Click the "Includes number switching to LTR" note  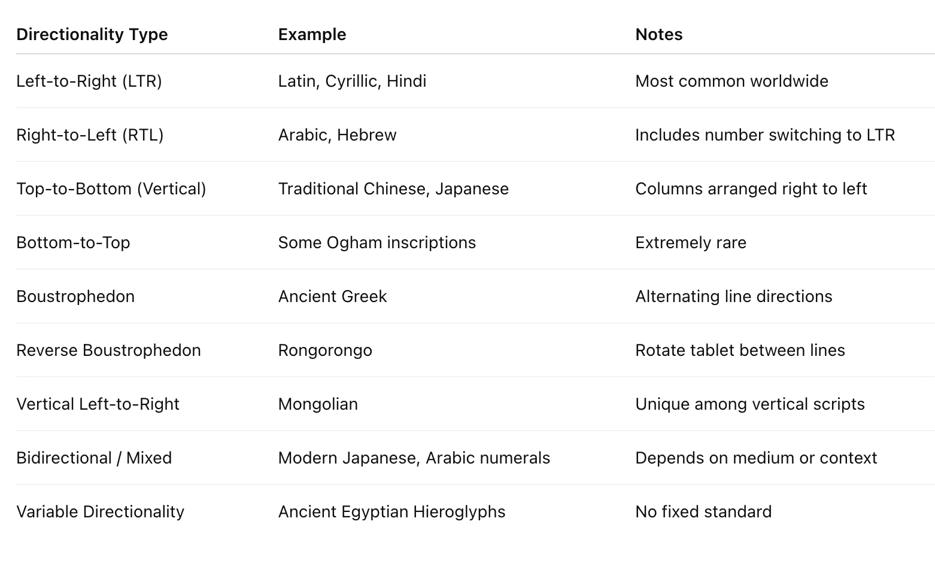tap(764, 135)
